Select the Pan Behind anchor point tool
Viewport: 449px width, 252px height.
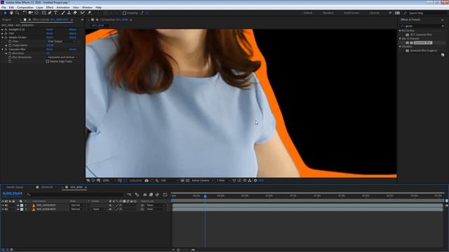[36, 13]
